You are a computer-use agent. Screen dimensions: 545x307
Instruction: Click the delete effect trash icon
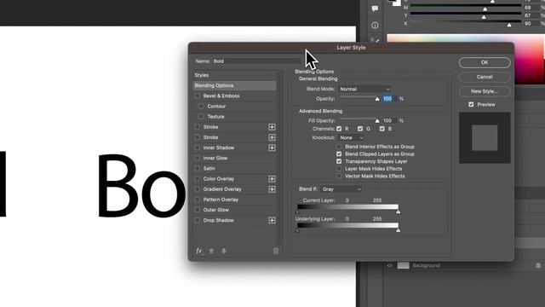pyautogui.click(x=276, y=251)
